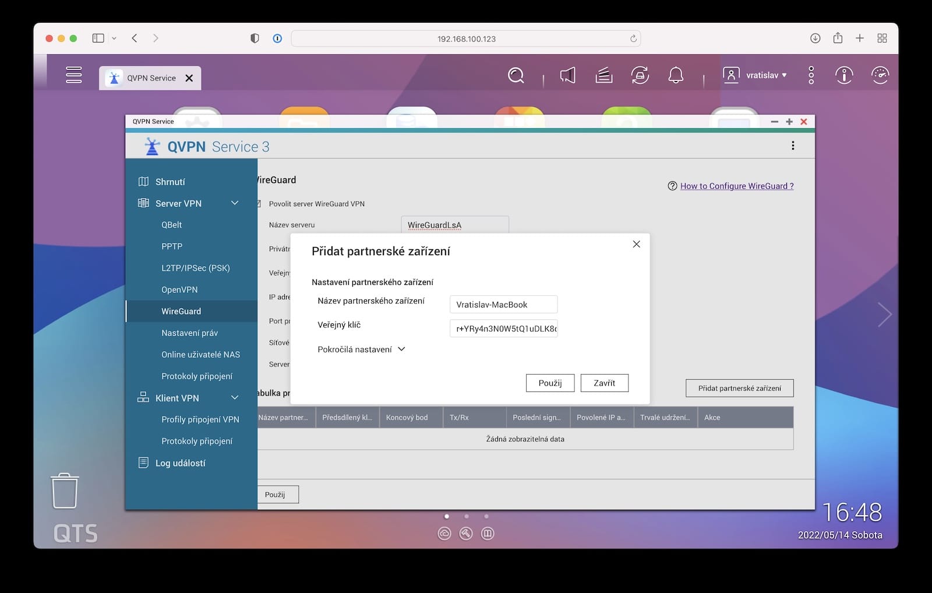Open QVPN Service three-dot menu
This screenshot has width=932, height=593.
point(793,146)
